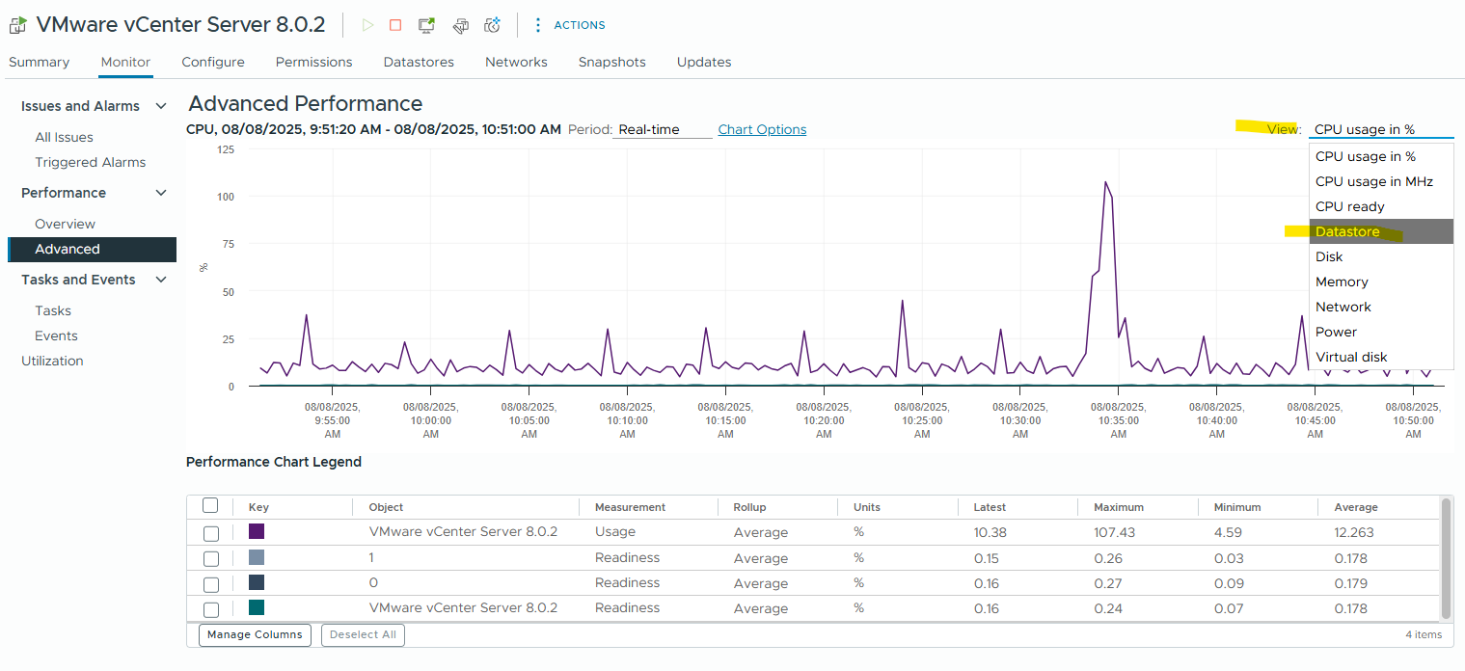
Task: Go to the Datastores tab
Action: (419, 62)
